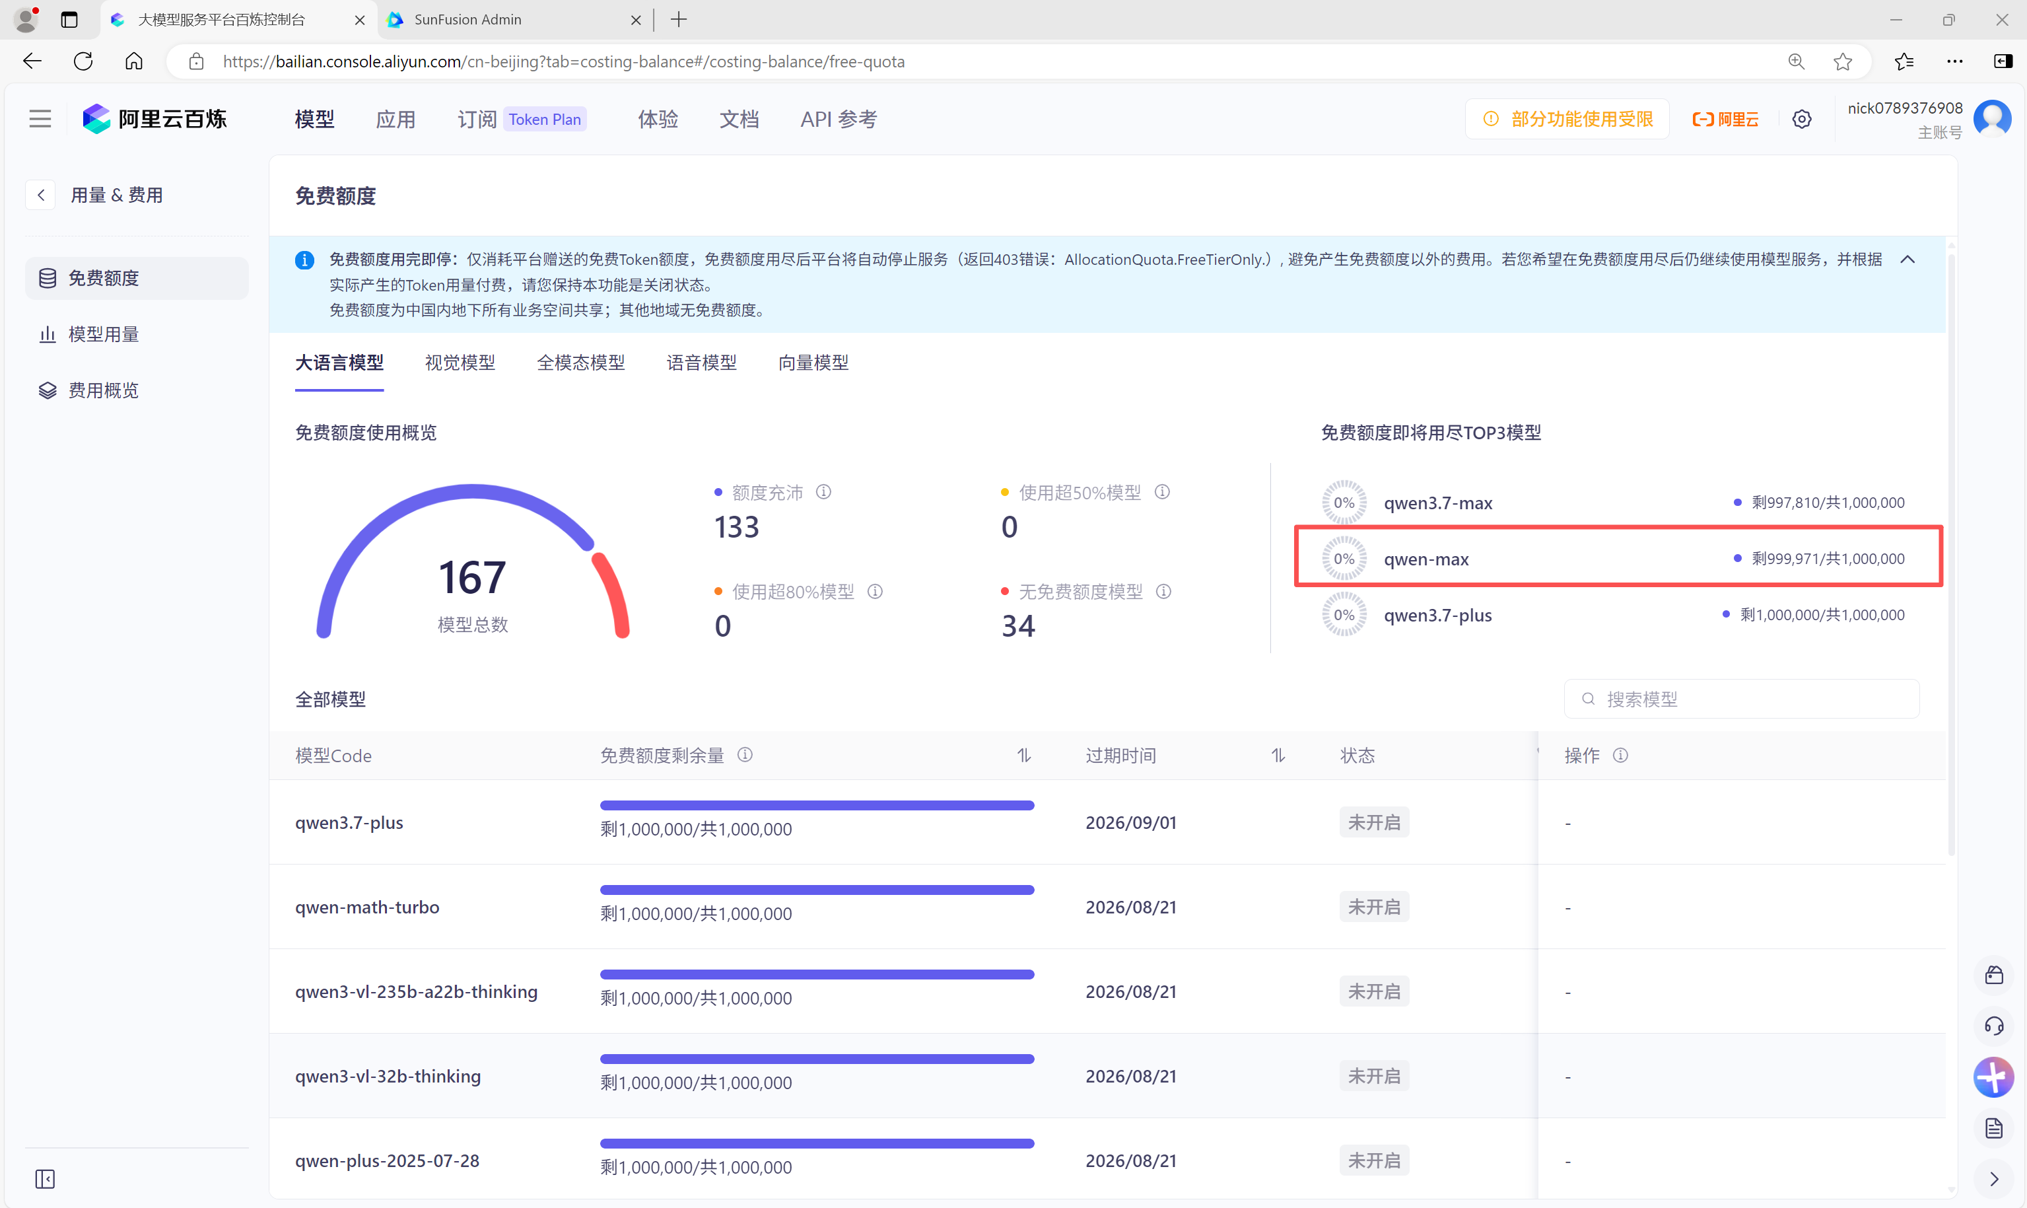Screen dimensions: 2027x1208
Task: Select 免费额度 in the sidebar
Action: pos(137,279)
